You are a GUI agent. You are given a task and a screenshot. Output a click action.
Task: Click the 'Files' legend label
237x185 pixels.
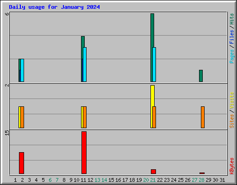click(x=232, y=37)
